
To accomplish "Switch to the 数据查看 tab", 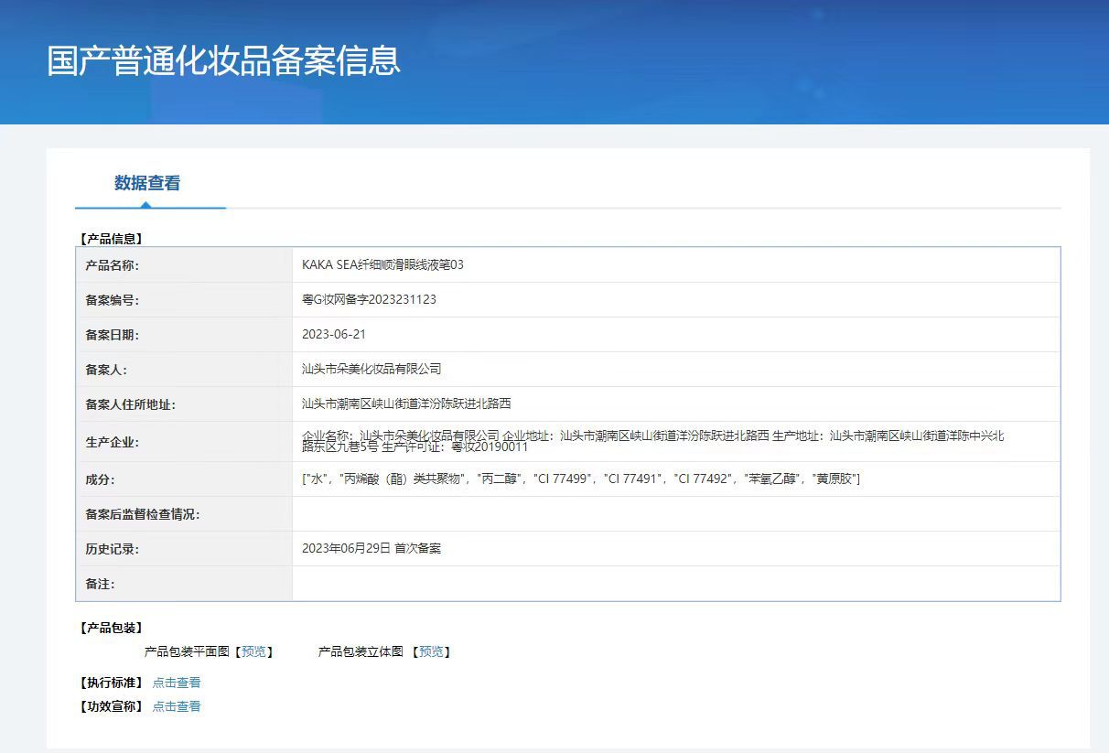I will coord(147,183).
